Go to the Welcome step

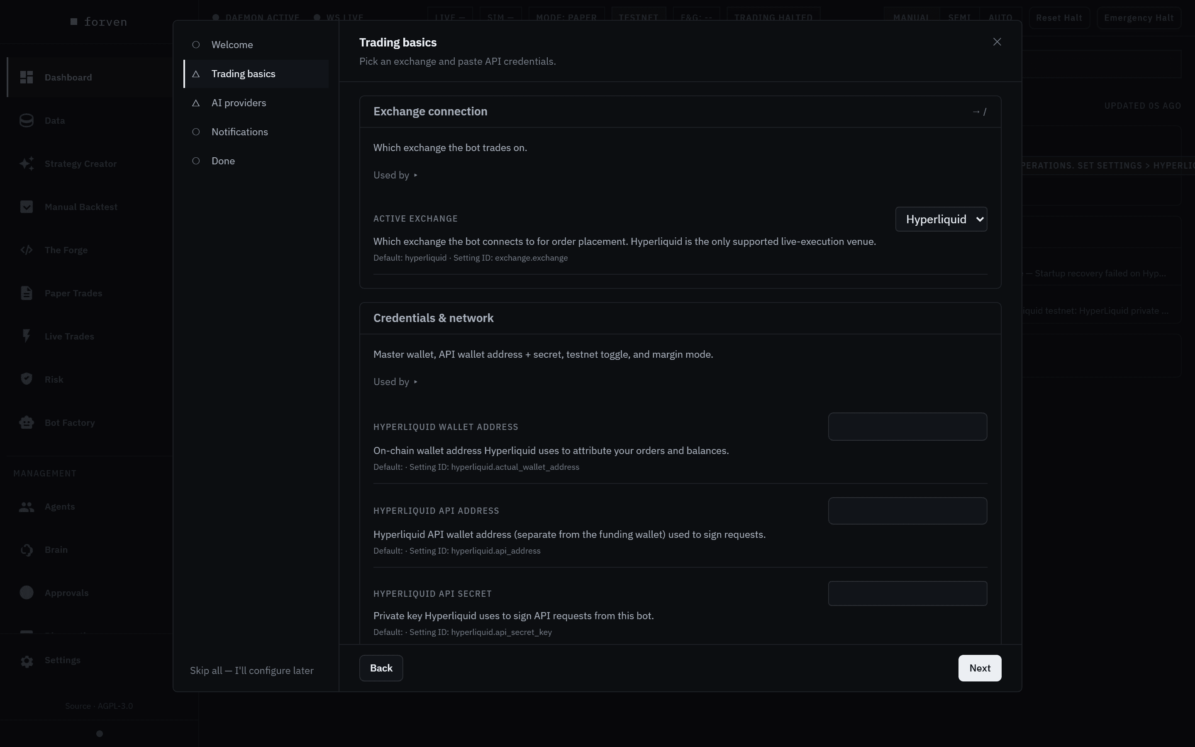coord(256,45)
